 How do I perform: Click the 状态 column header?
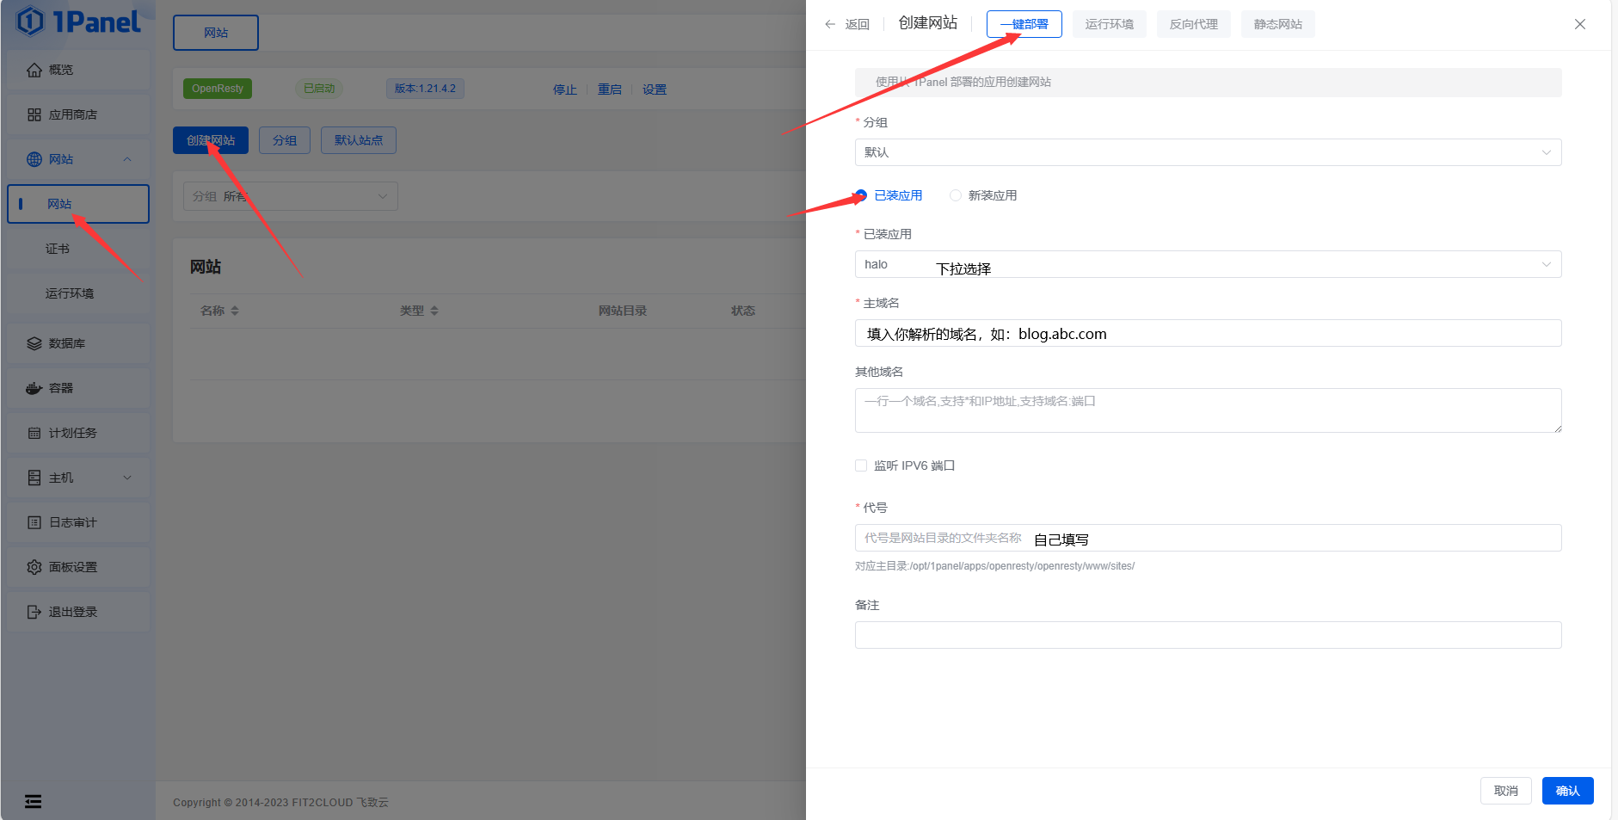[743, 311]
